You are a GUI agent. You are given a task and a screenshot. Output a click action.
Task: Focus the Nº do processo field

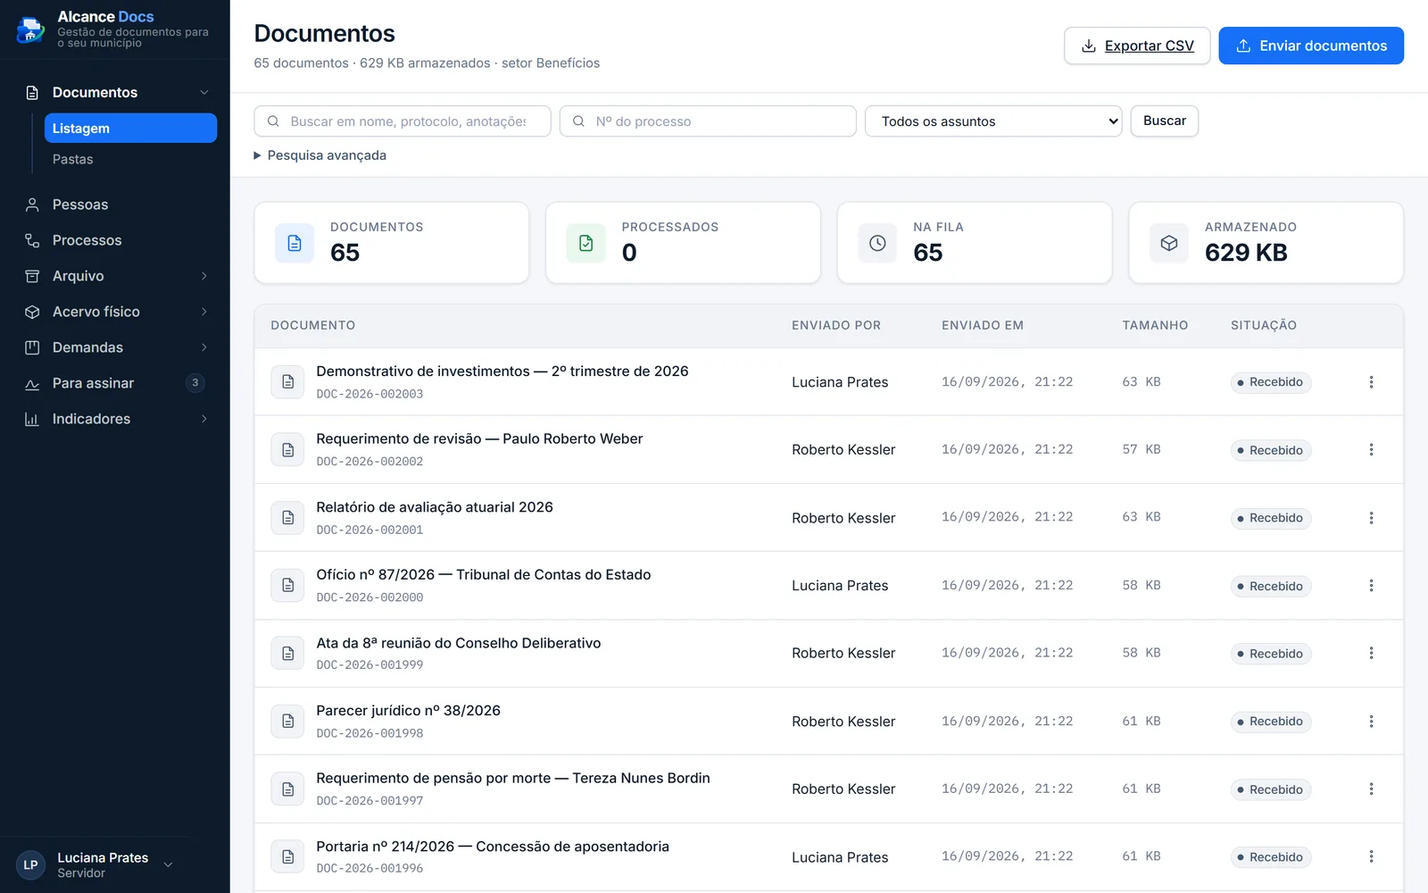[708, 121]
